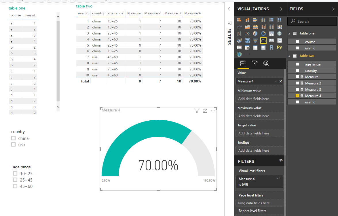Open the vertical FILTERS tab
Screen dimensions: 338x216
coord(229,36)
